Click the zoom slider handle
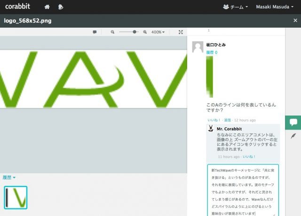 [x=135, y=32]
